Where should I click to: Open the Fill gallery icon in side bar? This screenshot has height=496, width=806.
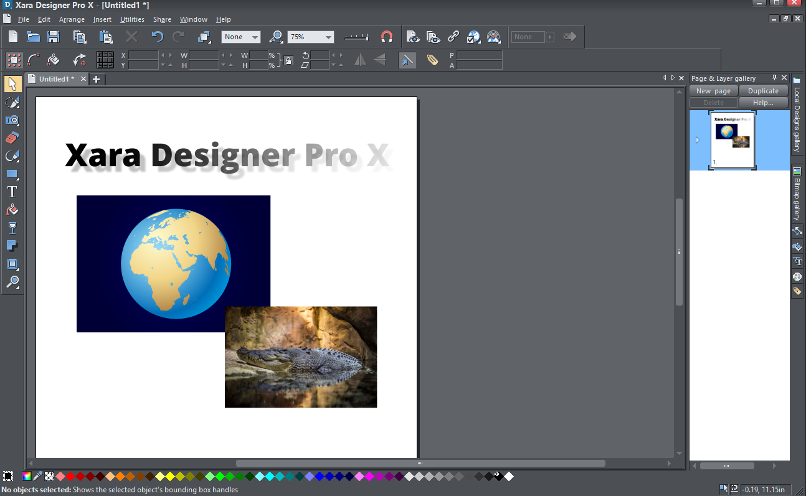pos(797,246)
